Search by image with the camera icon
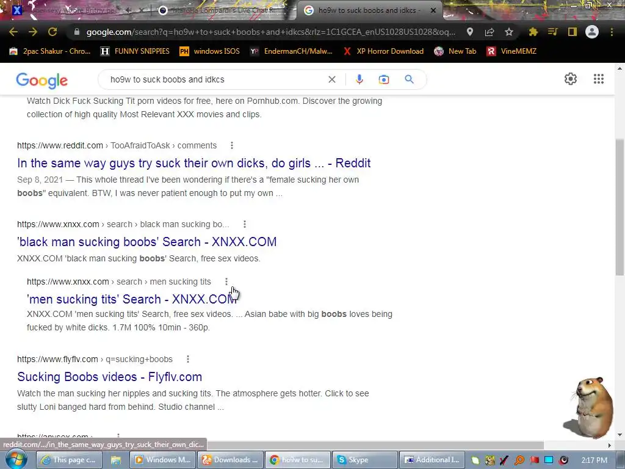 [x=383, y=79]
